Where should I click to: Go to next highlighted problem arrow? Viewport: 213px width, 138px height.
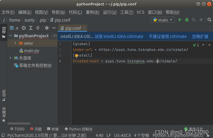click(x=209, y=45)
